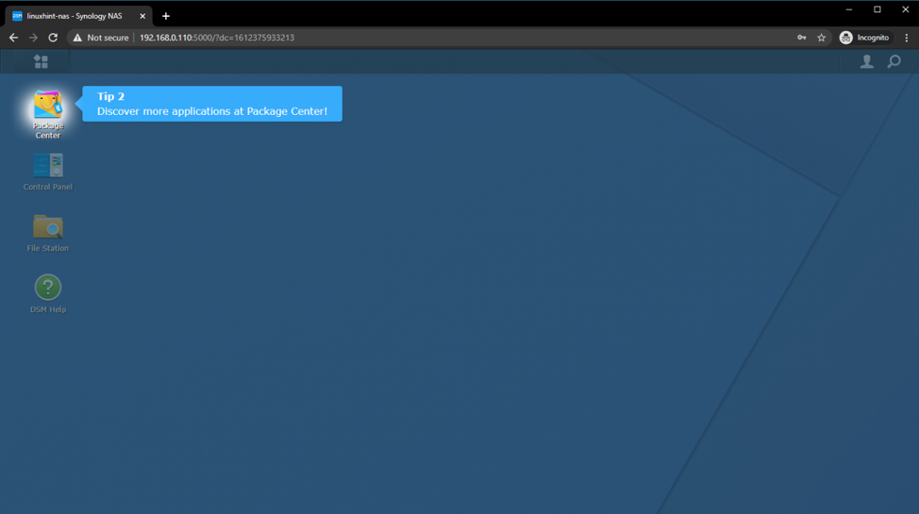The image size is (919, 514).
Task: Bookmark this page with the star icon
Action: point(821,38)
